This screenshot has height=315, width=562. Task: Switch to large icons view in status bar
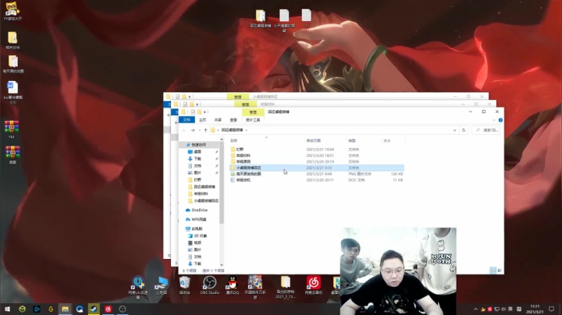click(x=500, y=271)
